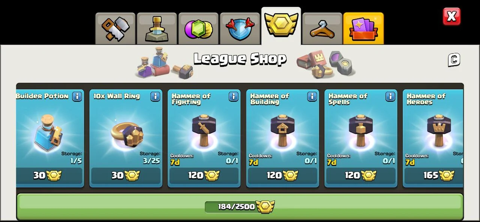Buy 10x Wall Ring for 30 medals
Viewport: 480px width, 222px height.
coord(126,175)
